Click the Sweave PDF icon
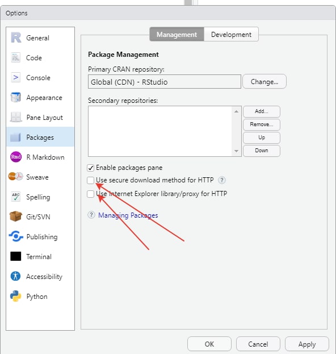The height and width of the screenshot is (354, 336). click(15, 177)
